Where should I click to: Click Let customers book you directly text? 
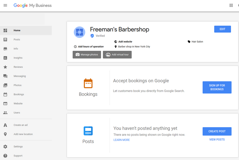[149, 91]
